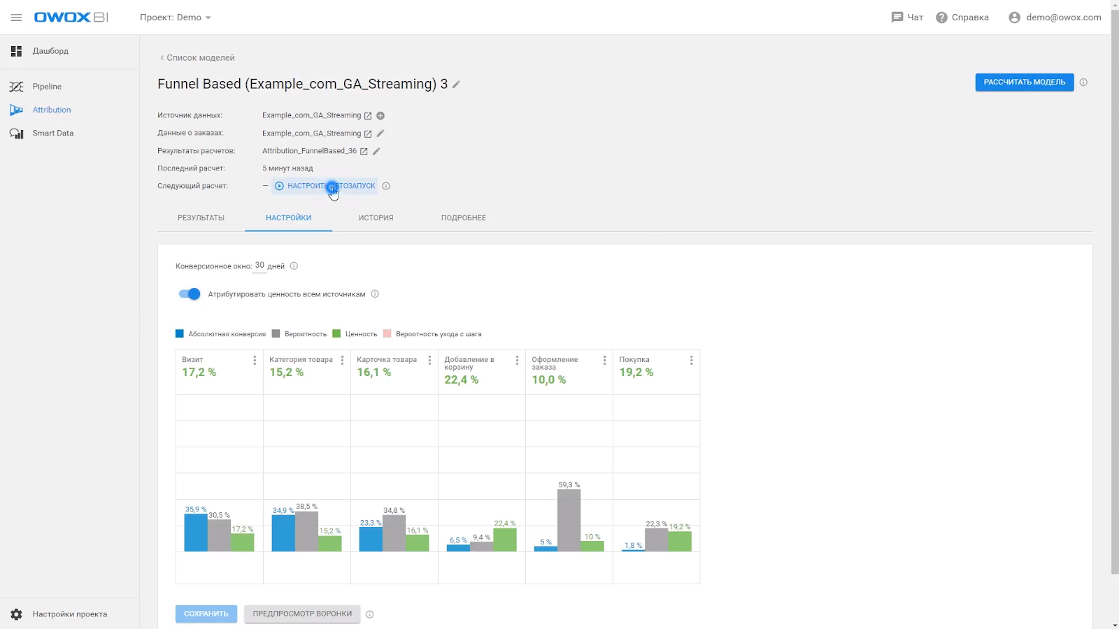Switch to the ИСТОРИЯ tab
The height and width of the screenshot is (629, 1119).
[x=376, y=218]
